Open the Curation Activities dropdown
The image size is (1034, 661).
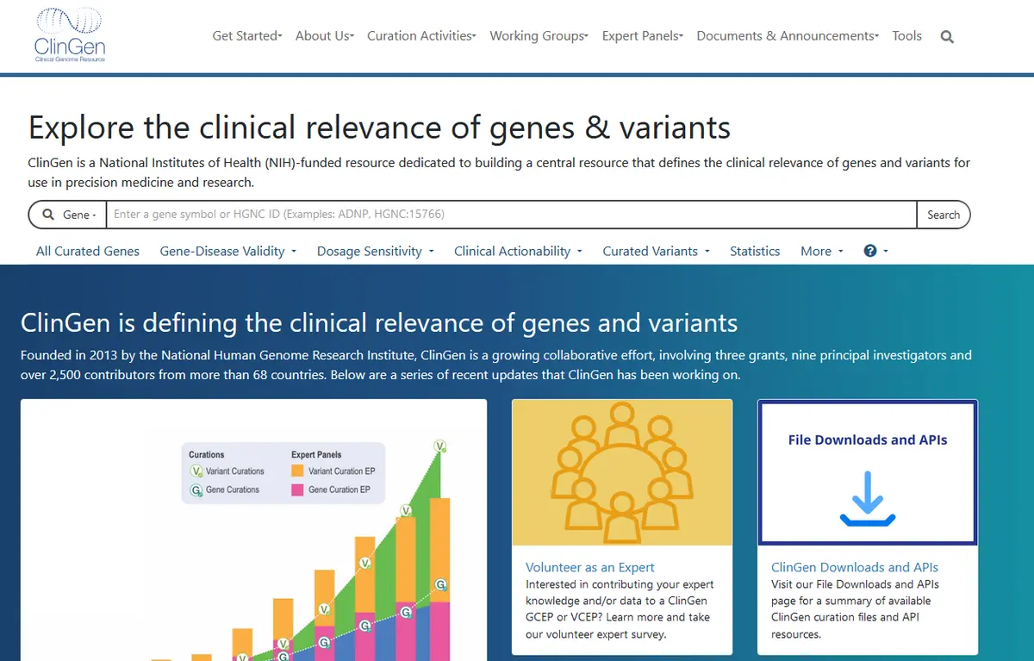coord(421,36)
